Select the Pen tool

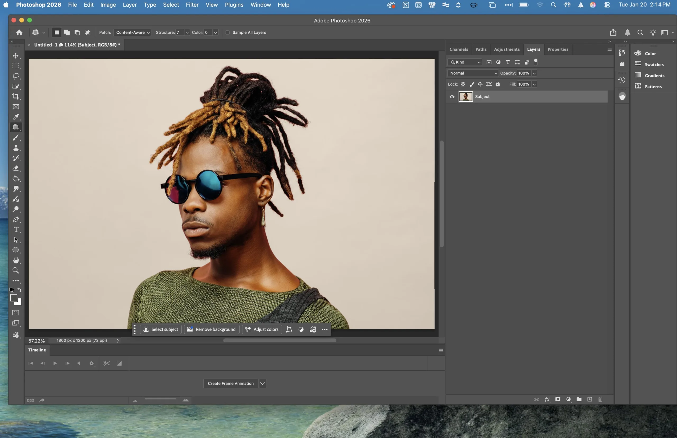tap(16, 220)
